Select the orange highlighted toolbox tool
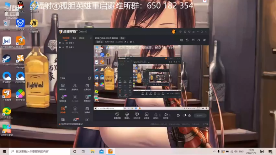 coord(63,110)
